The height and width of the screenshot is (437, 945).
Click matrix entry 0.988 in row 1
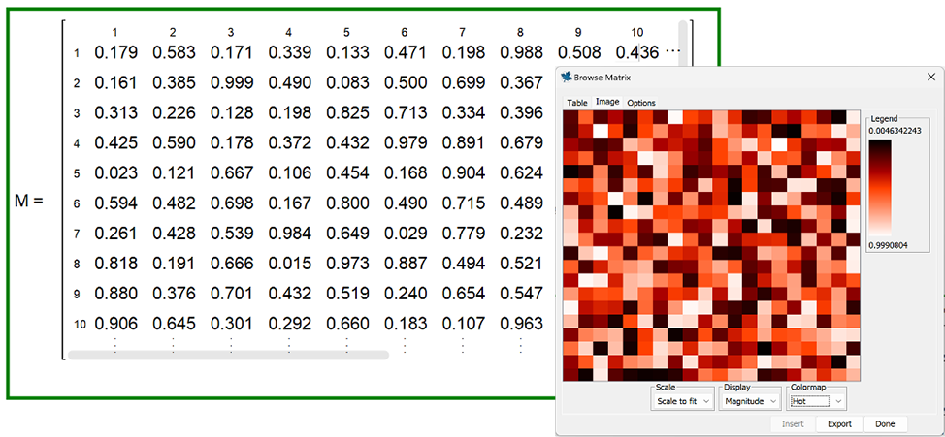tap(520, 52)
